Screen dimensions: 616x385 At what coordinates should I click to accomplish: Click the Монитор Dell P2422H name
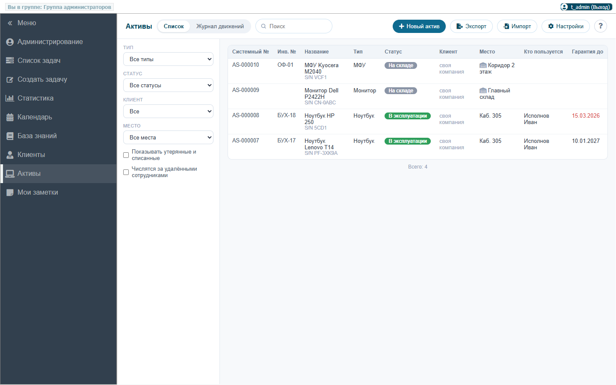(x=321, y=94)
